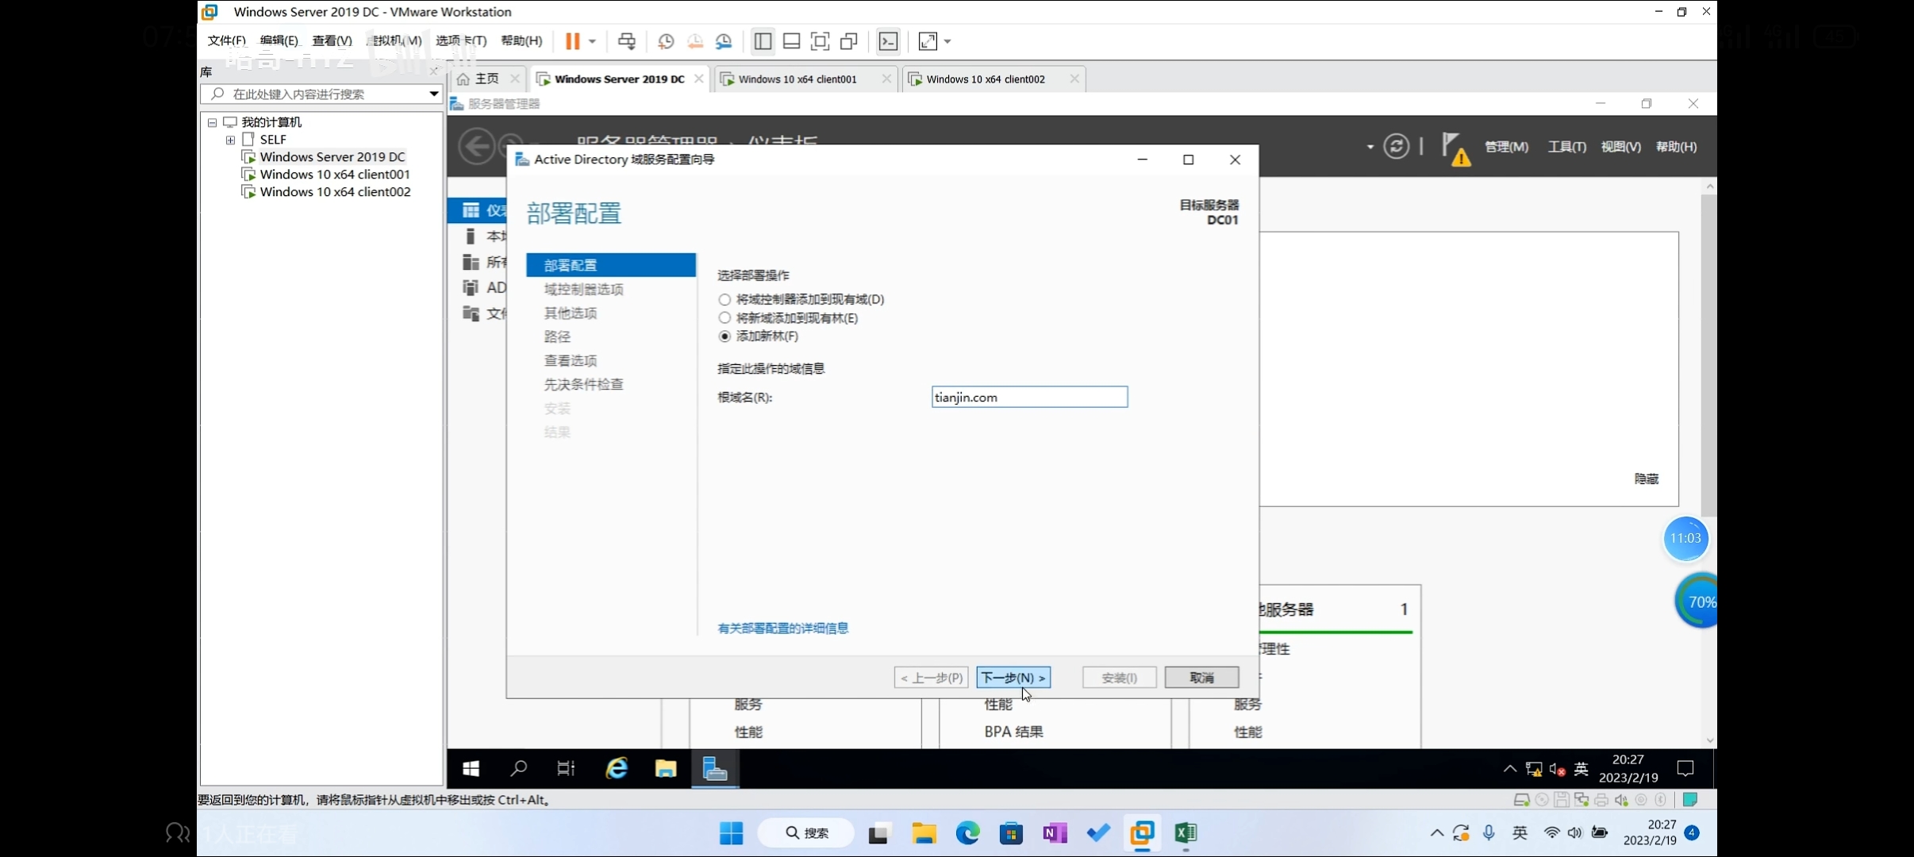Click the take snapshot clock icon
This screenshot has width=1914, height=857.
[666, 41]
